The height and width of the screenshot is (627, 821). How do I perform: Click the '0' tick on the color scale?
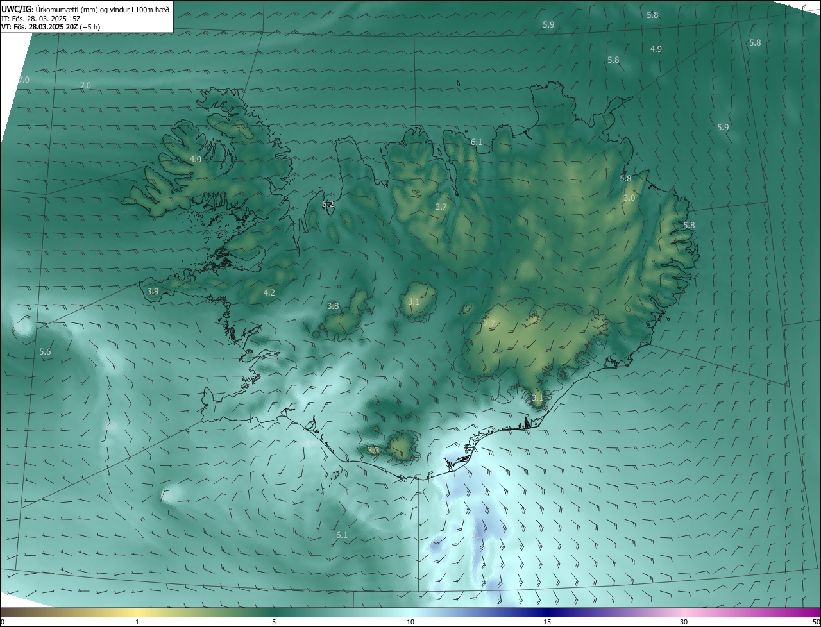(x=3, y=622)
